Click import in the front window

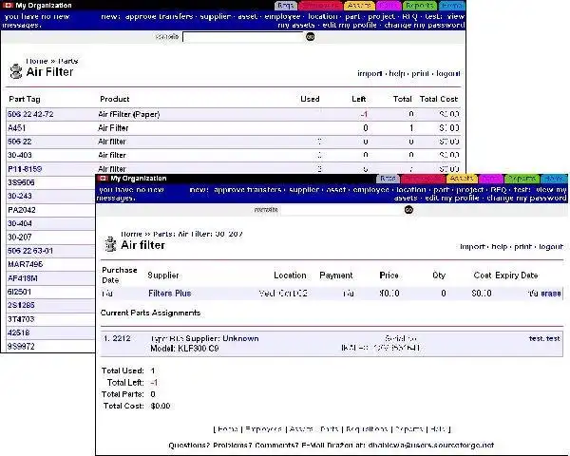coord(472,247)
